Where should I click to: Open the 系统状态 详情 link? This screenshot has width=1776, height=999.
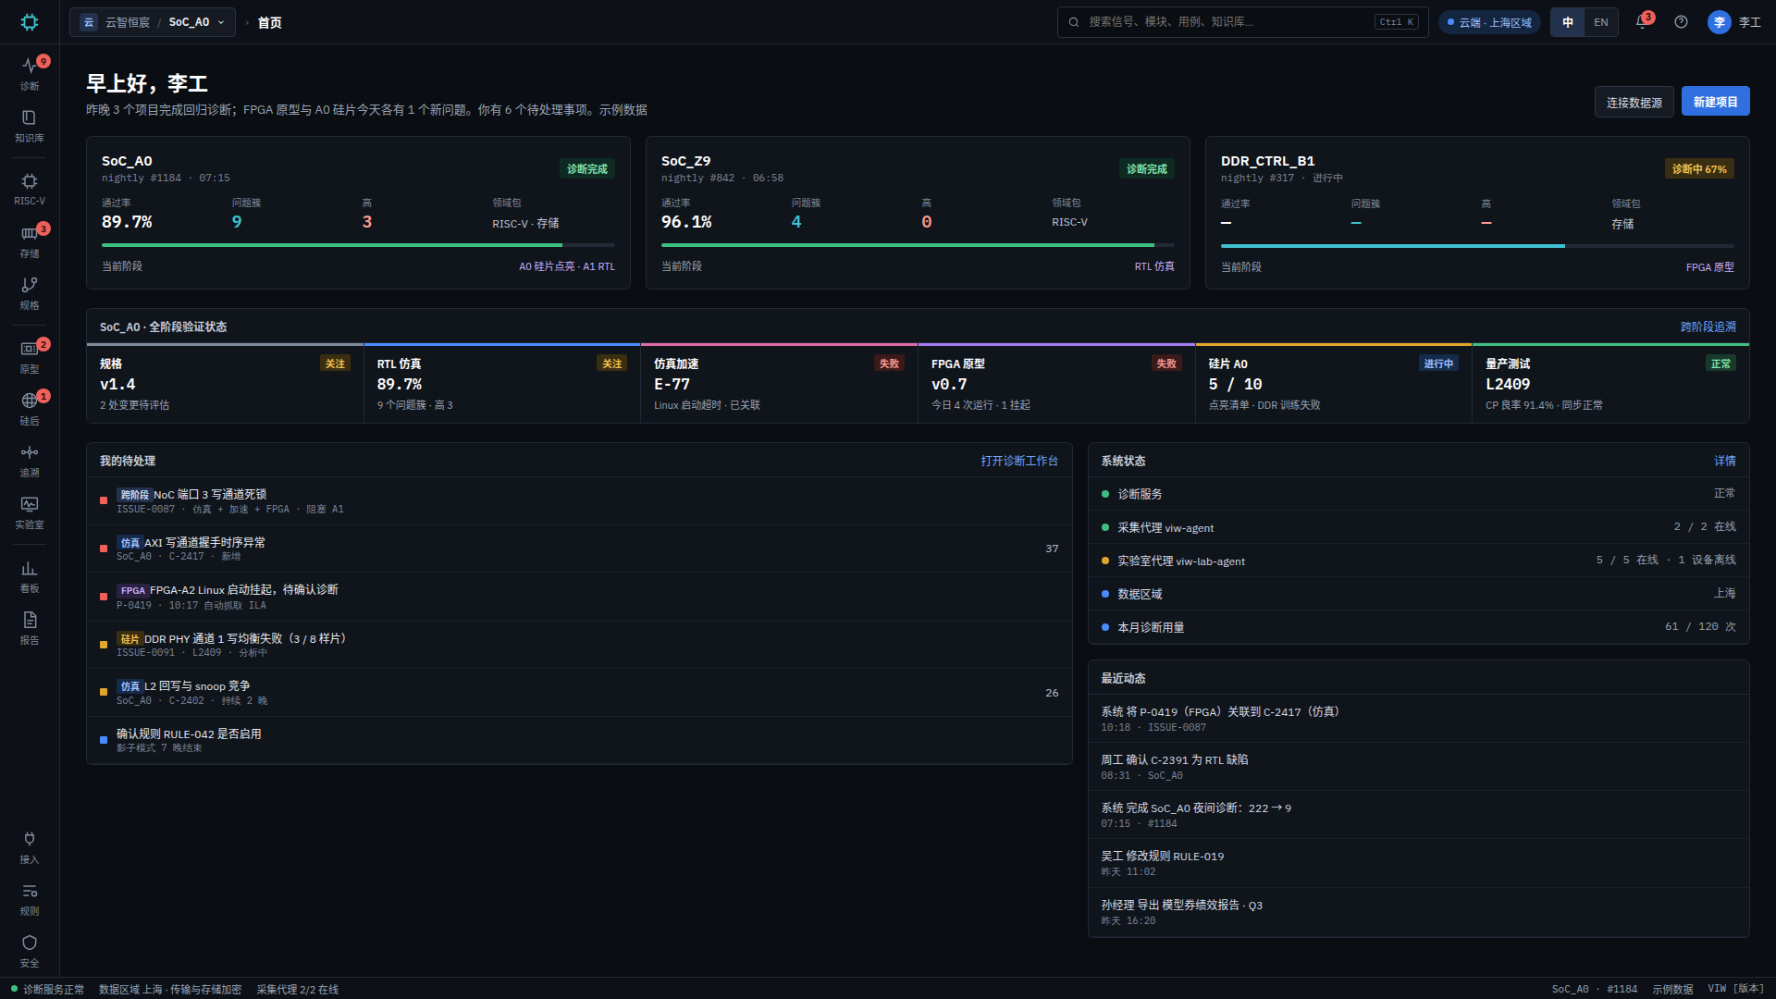tap(1724, 461)
